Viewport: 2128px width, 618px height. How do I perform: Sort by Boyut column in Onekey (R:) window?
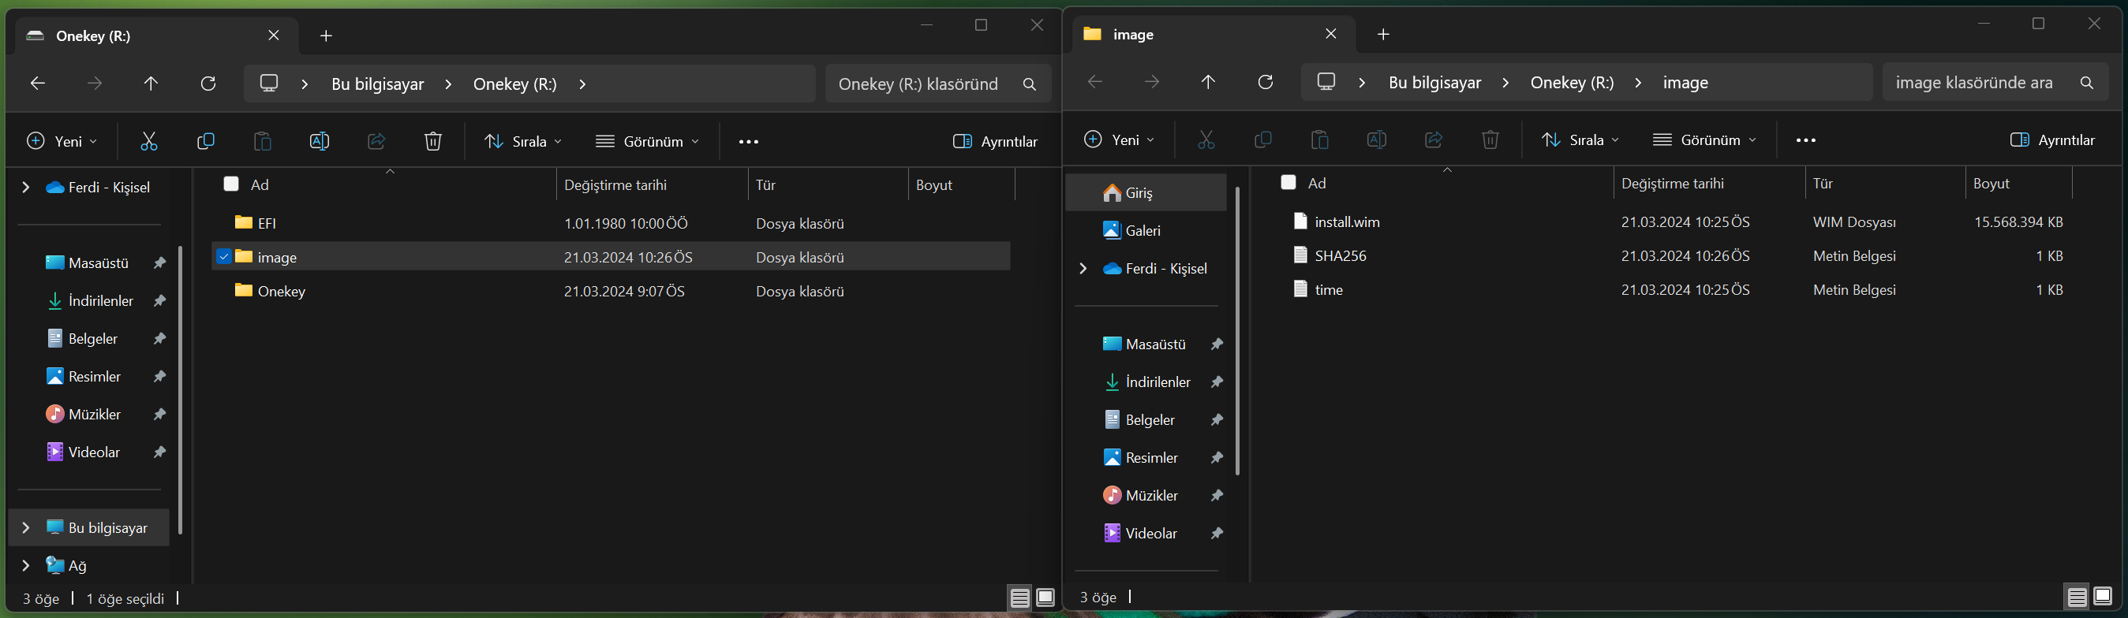click(x=933, y=184)
